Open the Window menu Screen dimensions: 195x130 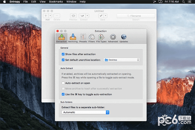(x=71, y=2)
